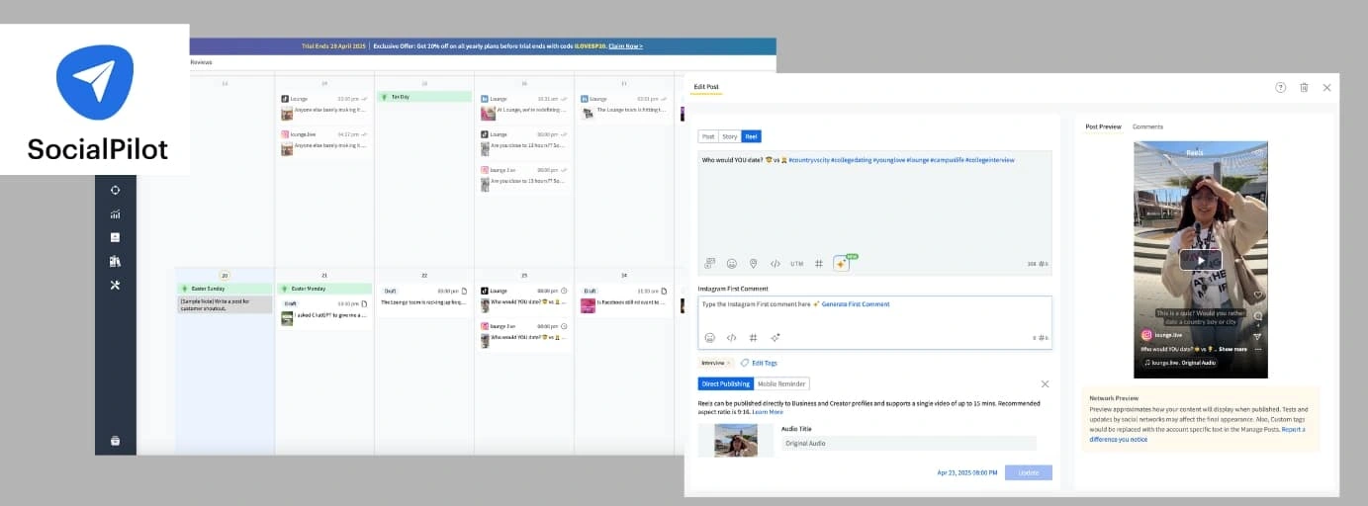Open the draft 'The Lounge team is revving up'
Image resolution: width=1368 pixels, height=506 pixels.
(424, 296)
